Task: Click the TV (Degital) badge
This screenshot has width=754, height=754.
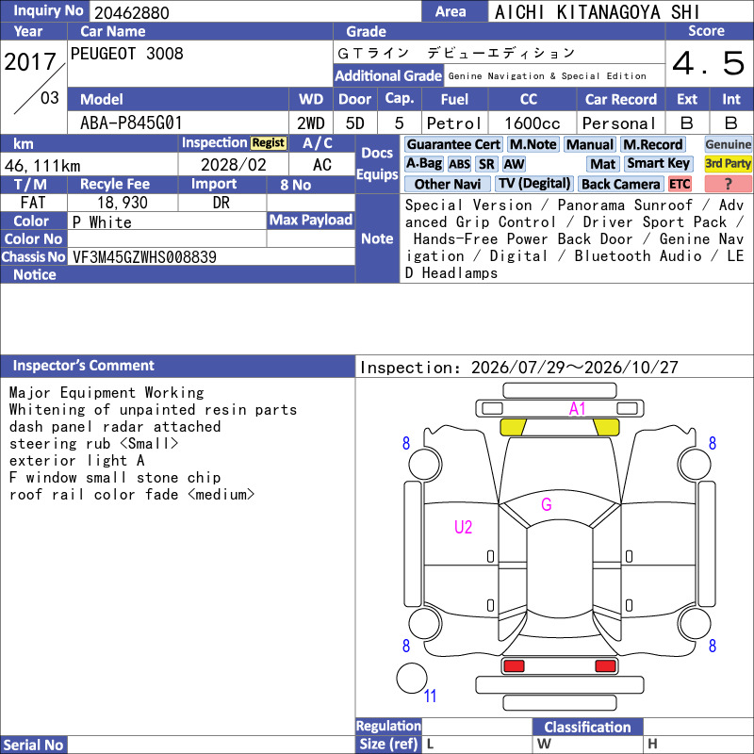Action: coord(534,184)
